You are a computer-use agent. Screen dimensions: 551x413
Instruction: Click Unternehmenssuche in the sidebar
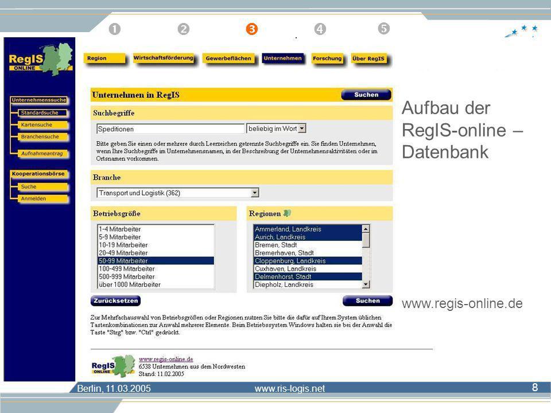pos(39,100)
